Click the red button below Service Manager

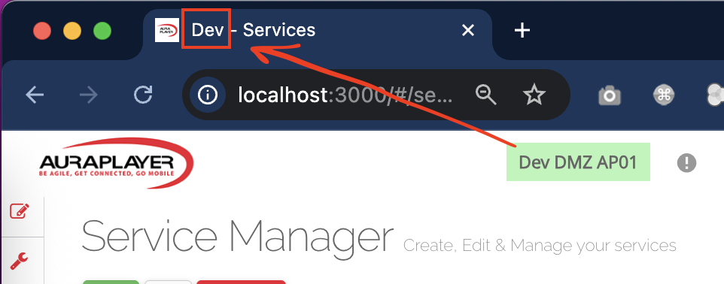tap(241, 282)
